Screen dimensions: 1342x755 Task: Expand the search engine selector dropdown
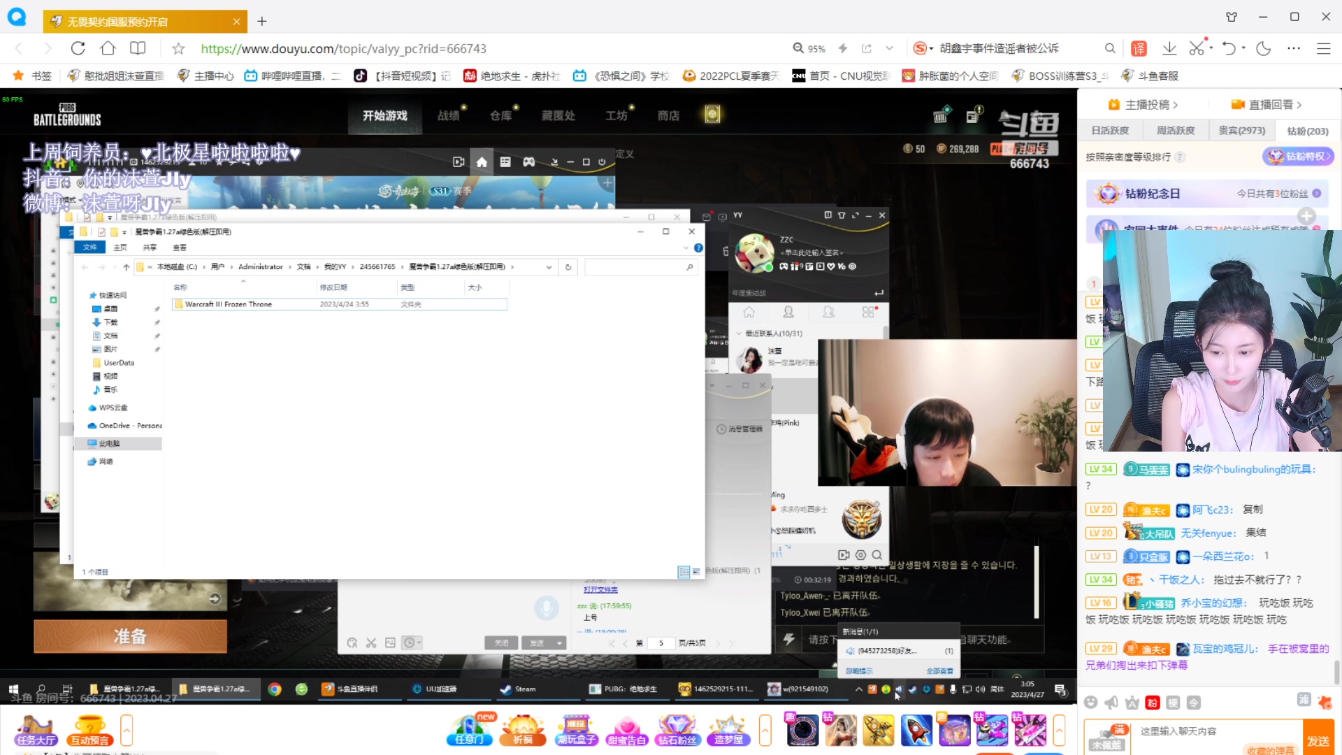(932, 48)
